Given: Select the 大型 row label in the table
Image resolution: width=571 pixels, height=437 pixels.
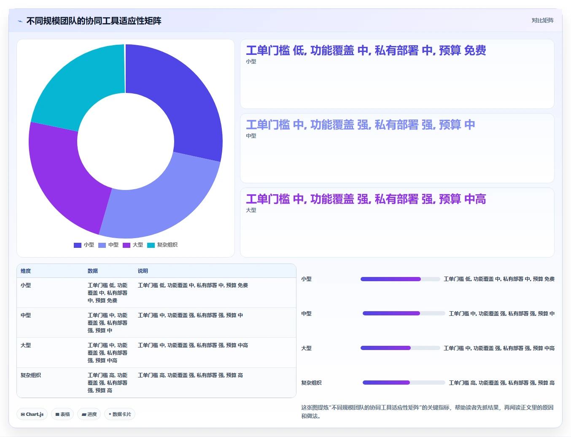Looking at the screenshot, I should 26,345.
